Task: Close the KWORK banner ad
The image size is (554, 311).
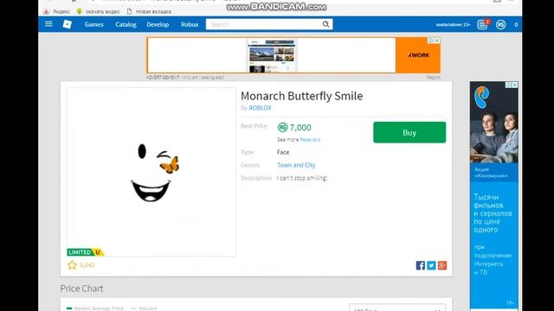Action: [x=437, y=41]
